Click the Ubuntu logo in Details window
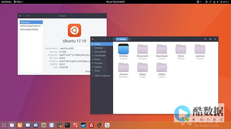Screen dimensions: 231x129 (74, 30)
